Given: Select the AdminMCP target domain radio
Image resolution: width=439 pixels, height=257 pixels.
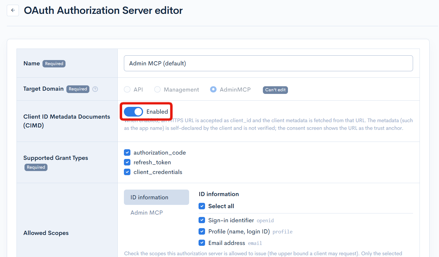Looking at the screenshot, I should click(213, 89).
